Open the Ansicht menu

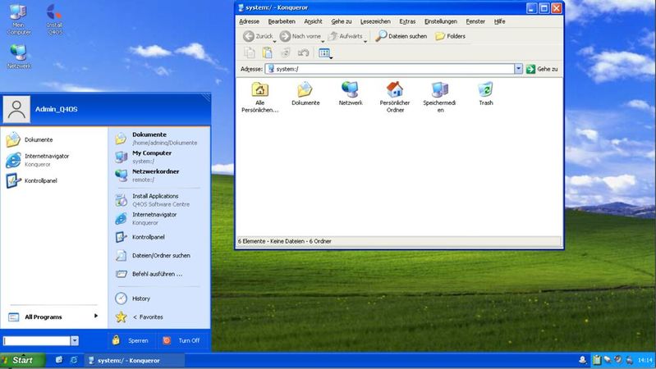pyautogui.click(x=313, y=21)
